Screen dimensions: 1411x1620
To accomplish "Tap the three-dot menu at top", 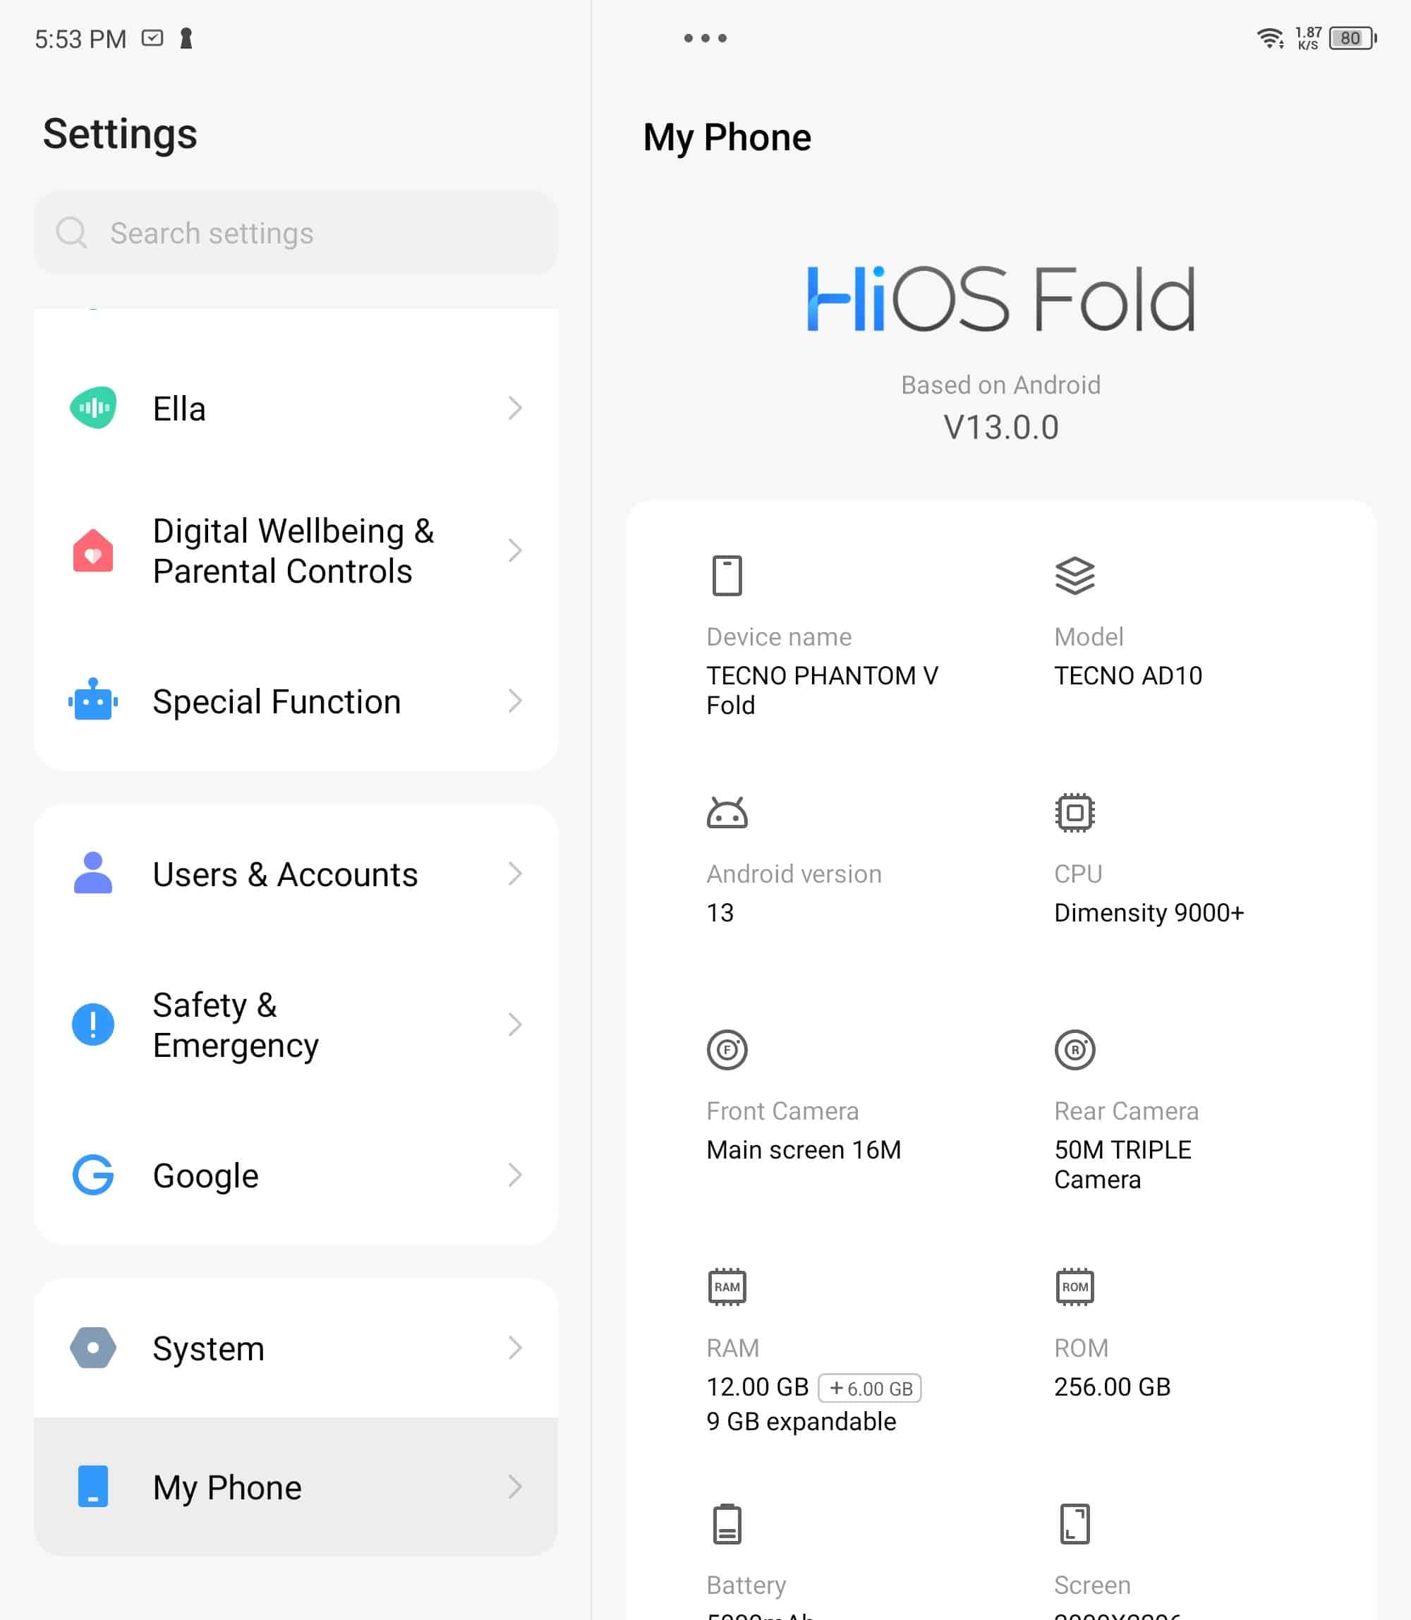I will click(x=705, y=38).
